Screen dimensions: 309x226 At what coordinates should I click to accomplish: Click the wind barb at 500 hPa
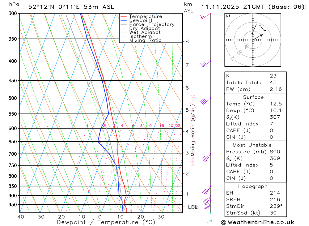coord(206,101)
